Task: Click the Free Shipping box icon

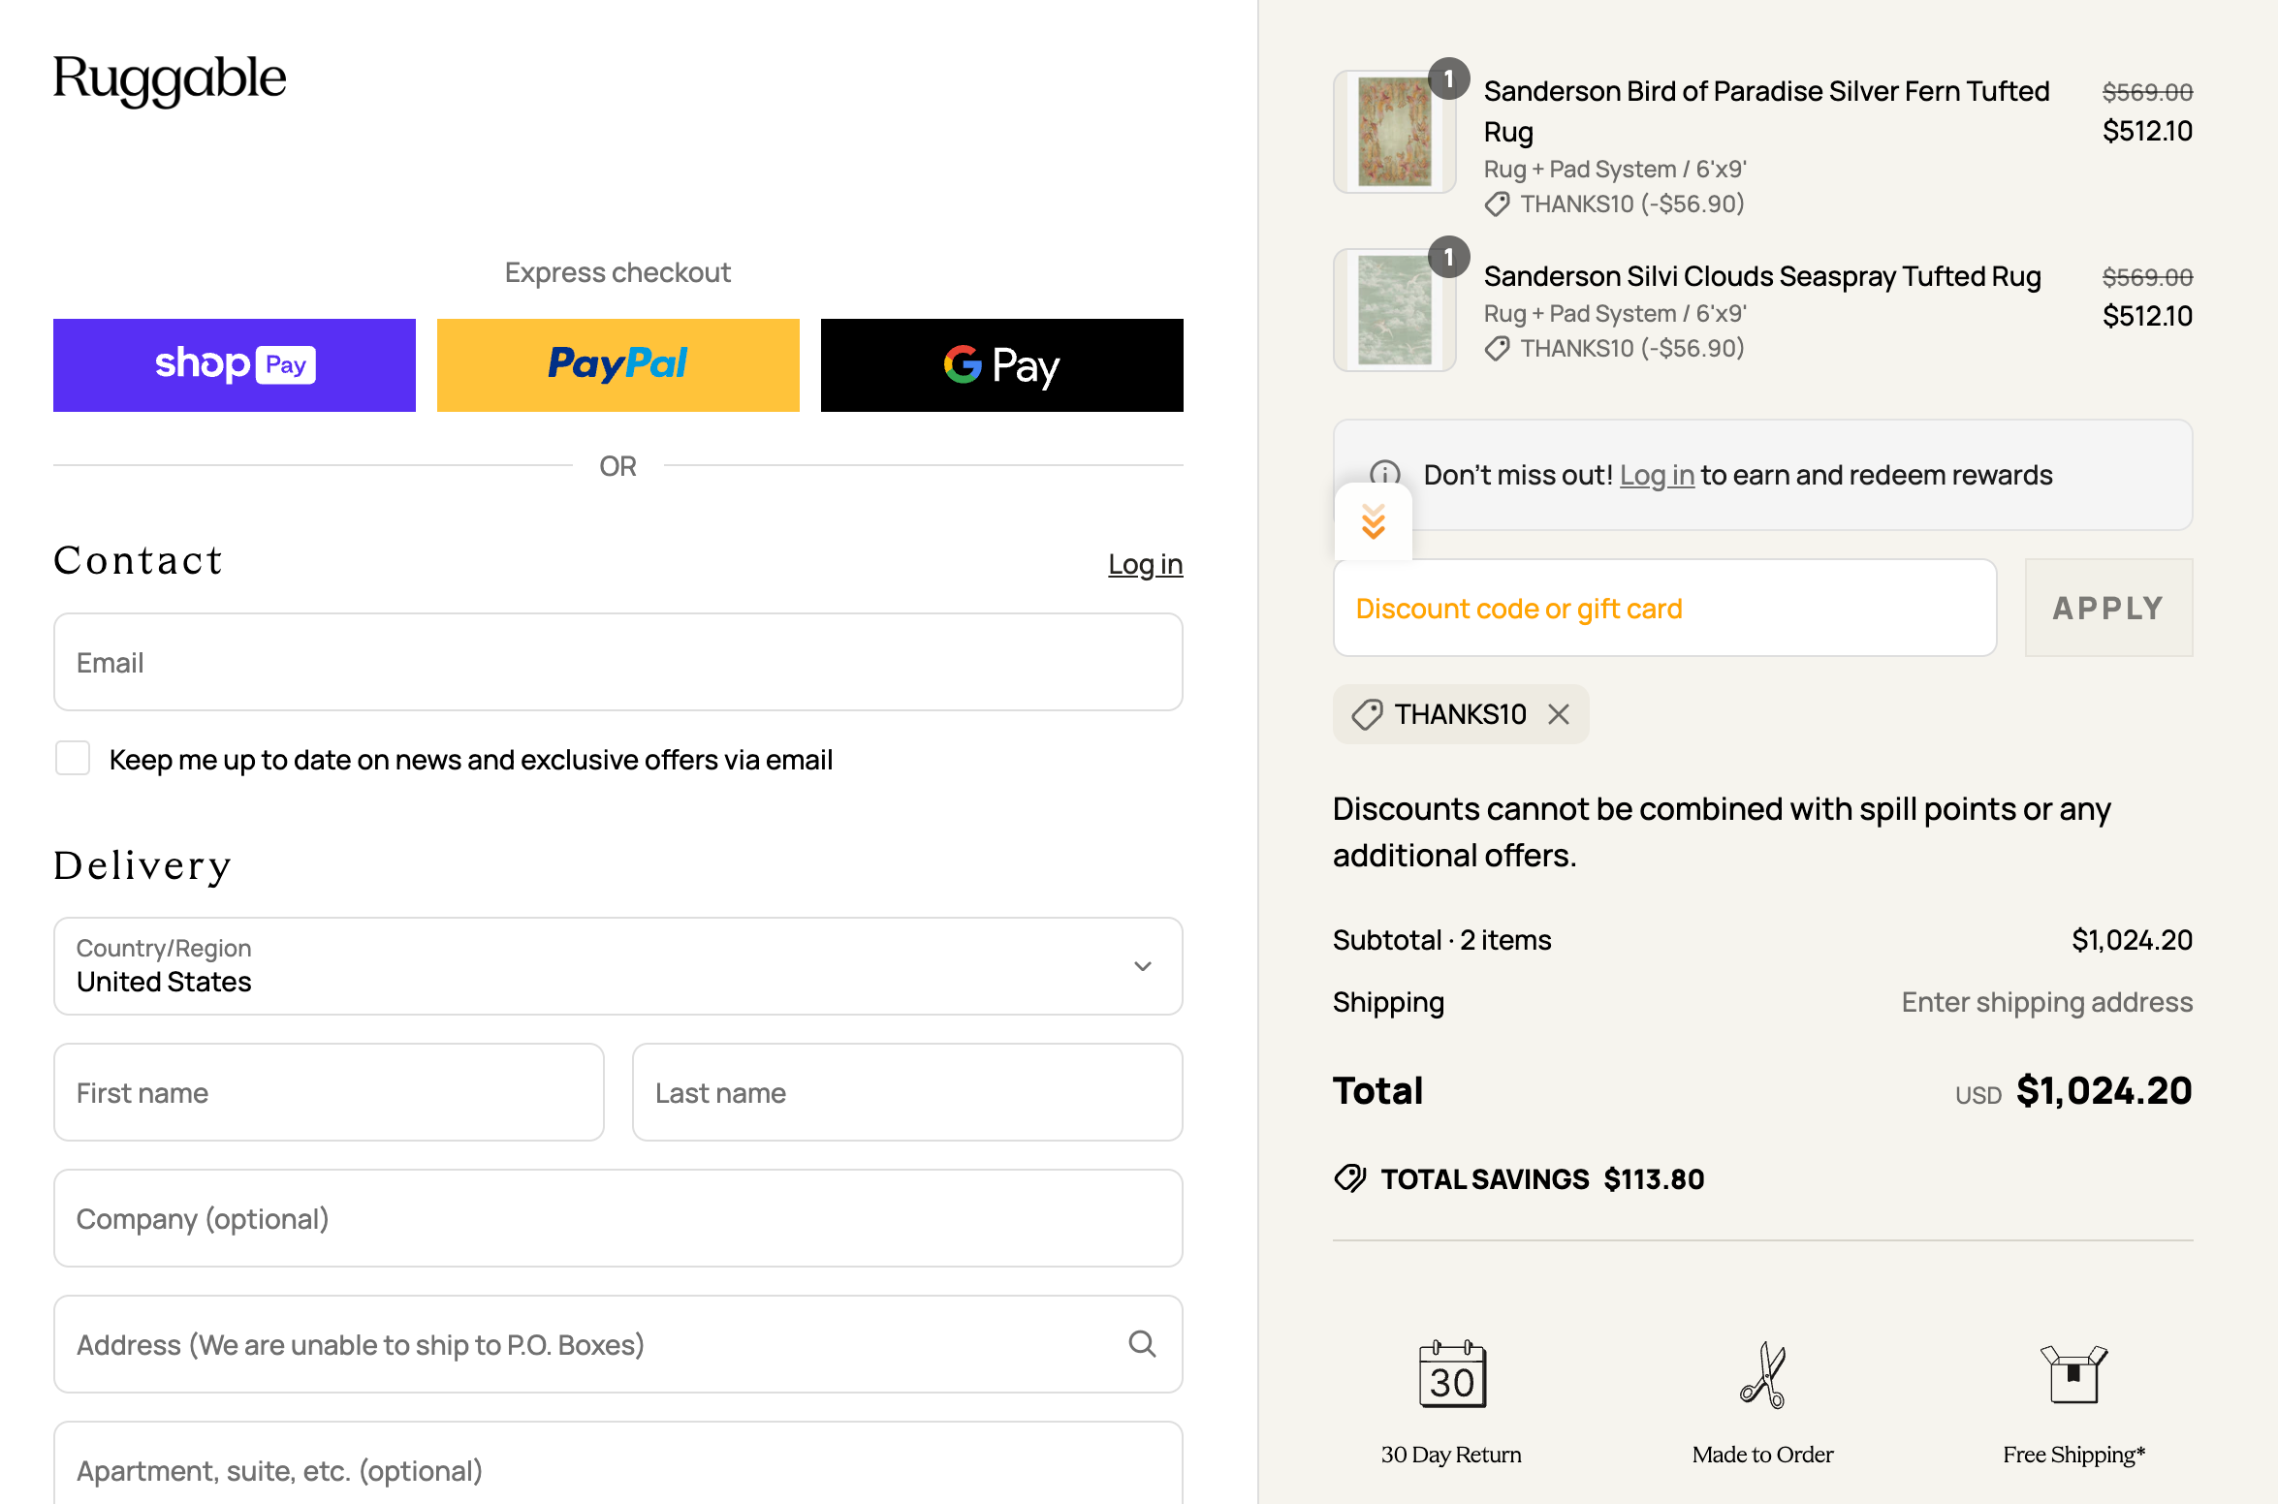Action: click(x=2073, y=1374)
